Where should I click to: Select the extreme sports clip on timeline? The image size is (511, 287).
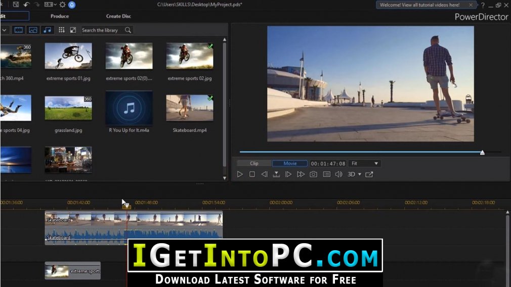73,271
